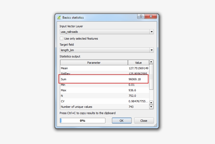The width and height of the screenshot is (215, 144).
Task: Select the CV row
Action: coord(104,101)
